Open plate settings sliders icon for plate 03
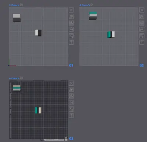The width and height of the screenshot is (147, 142). (71, 109)
